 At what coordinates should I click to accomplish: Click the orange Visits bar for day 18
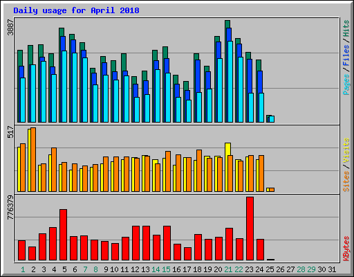coord(199,170)
